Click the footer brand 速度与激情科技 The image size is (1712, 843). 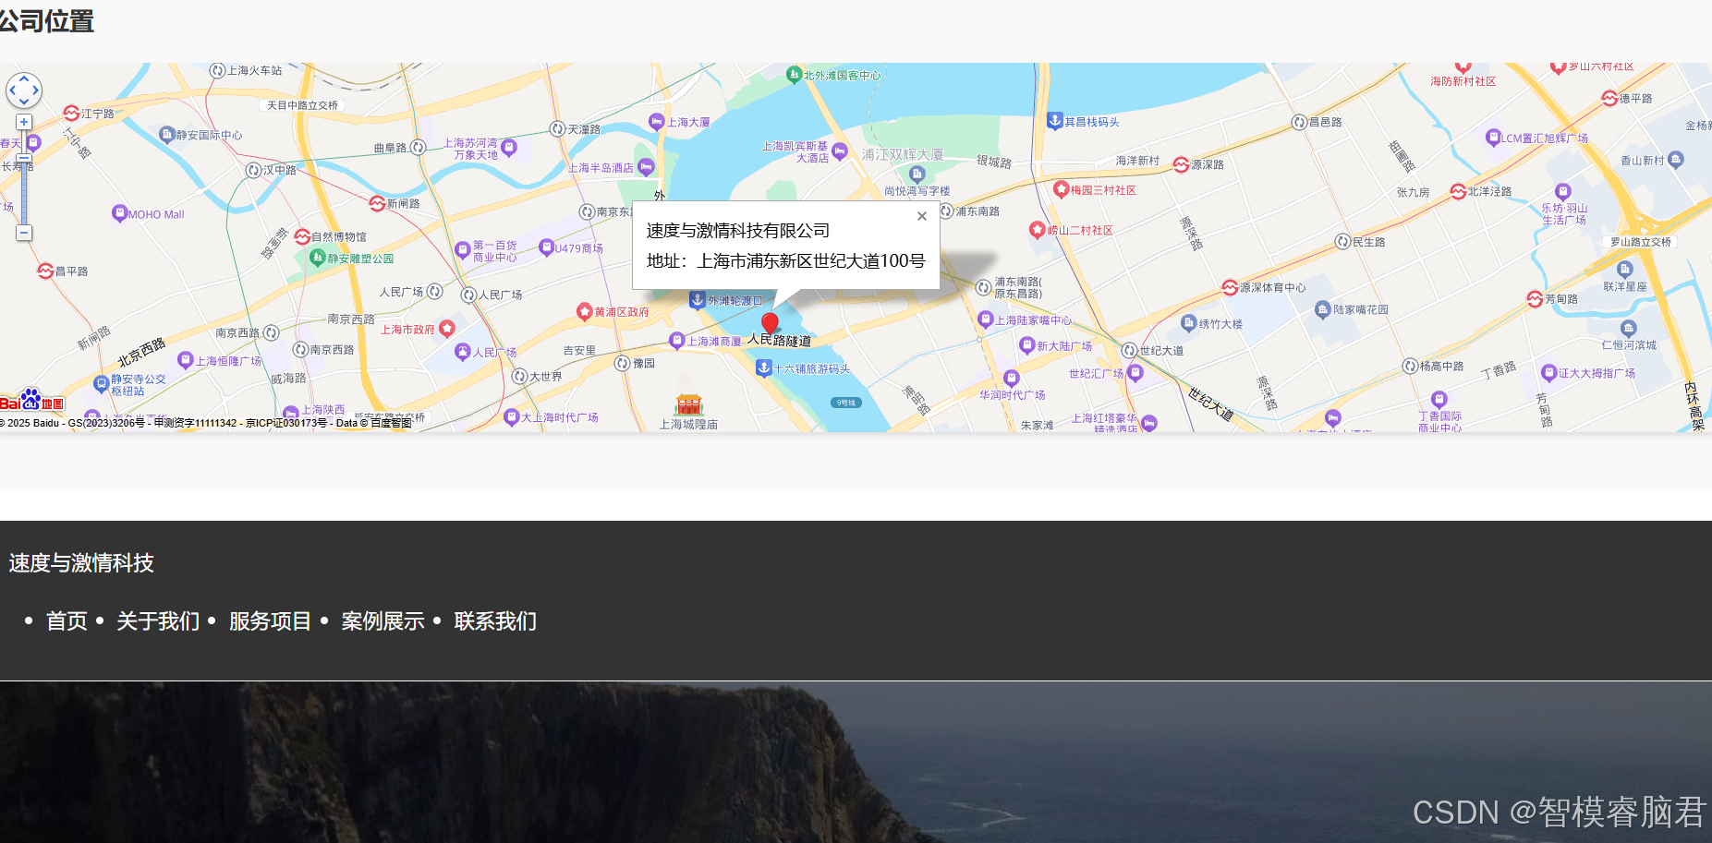(81, 563)
